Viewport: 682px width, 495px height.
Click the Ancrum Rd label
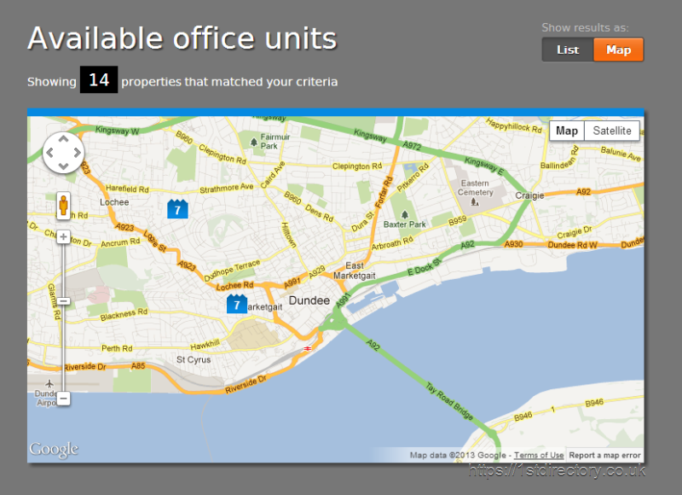click(120, 242)
